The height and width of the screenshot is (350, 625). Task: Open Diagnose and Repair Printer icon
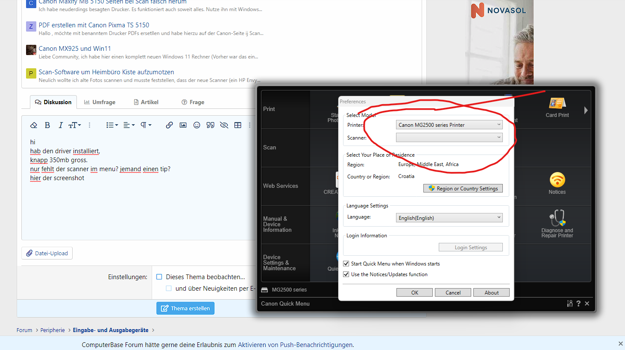(557, 224)
